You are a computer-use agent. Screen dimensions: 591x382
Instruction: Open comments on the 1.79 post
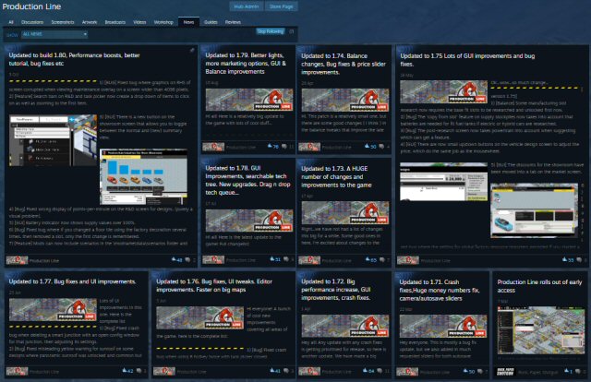[x=284, y=146]
